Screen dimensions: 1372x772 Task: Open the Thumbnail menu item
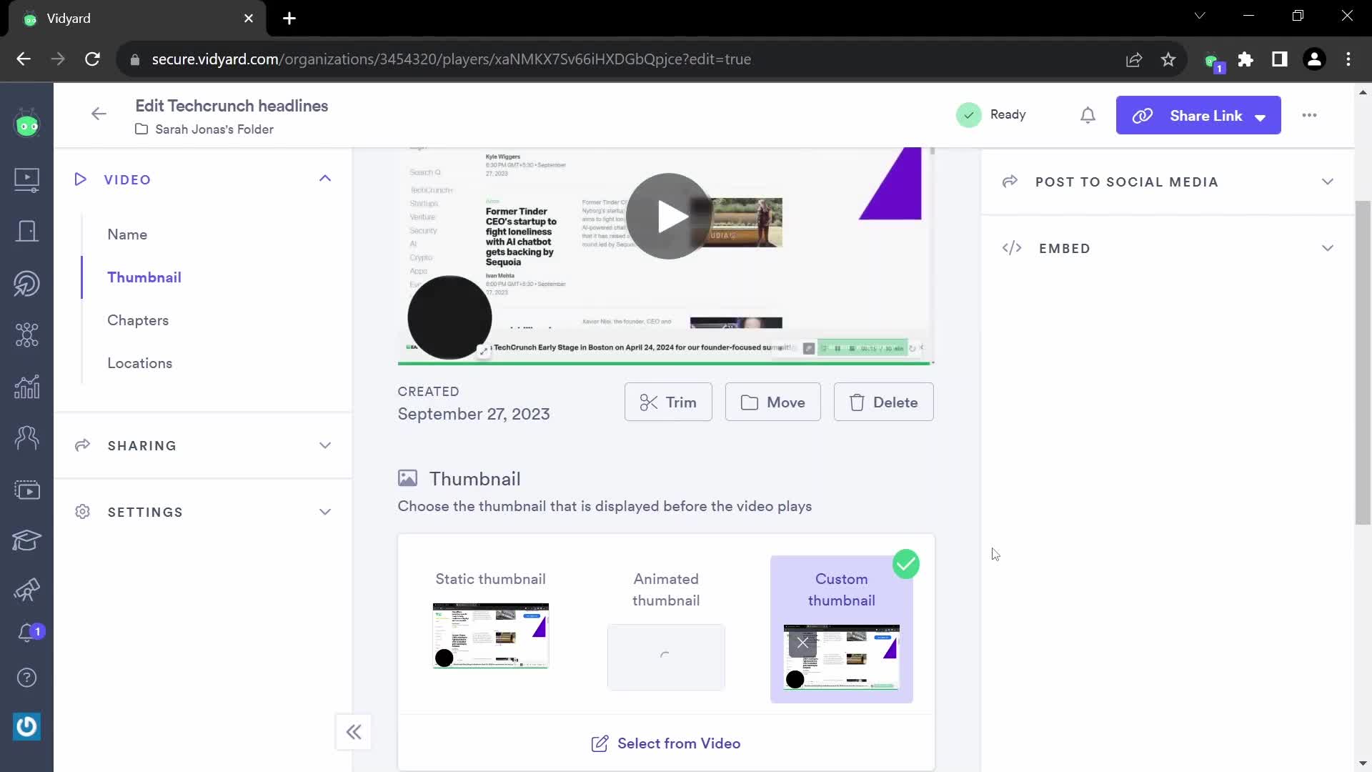tap(144, 277)
